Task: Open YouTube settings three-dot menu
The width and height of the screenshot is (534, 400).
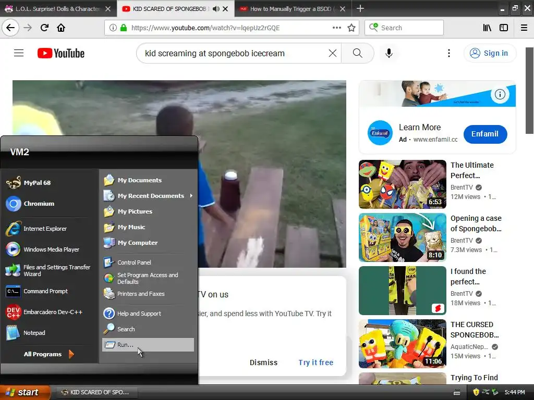Action: [449, 54]
